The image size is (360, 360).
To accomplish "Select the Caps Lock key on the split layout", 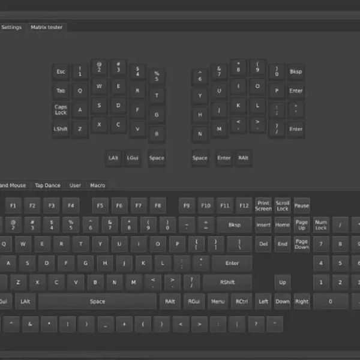I will click(61, 110).
